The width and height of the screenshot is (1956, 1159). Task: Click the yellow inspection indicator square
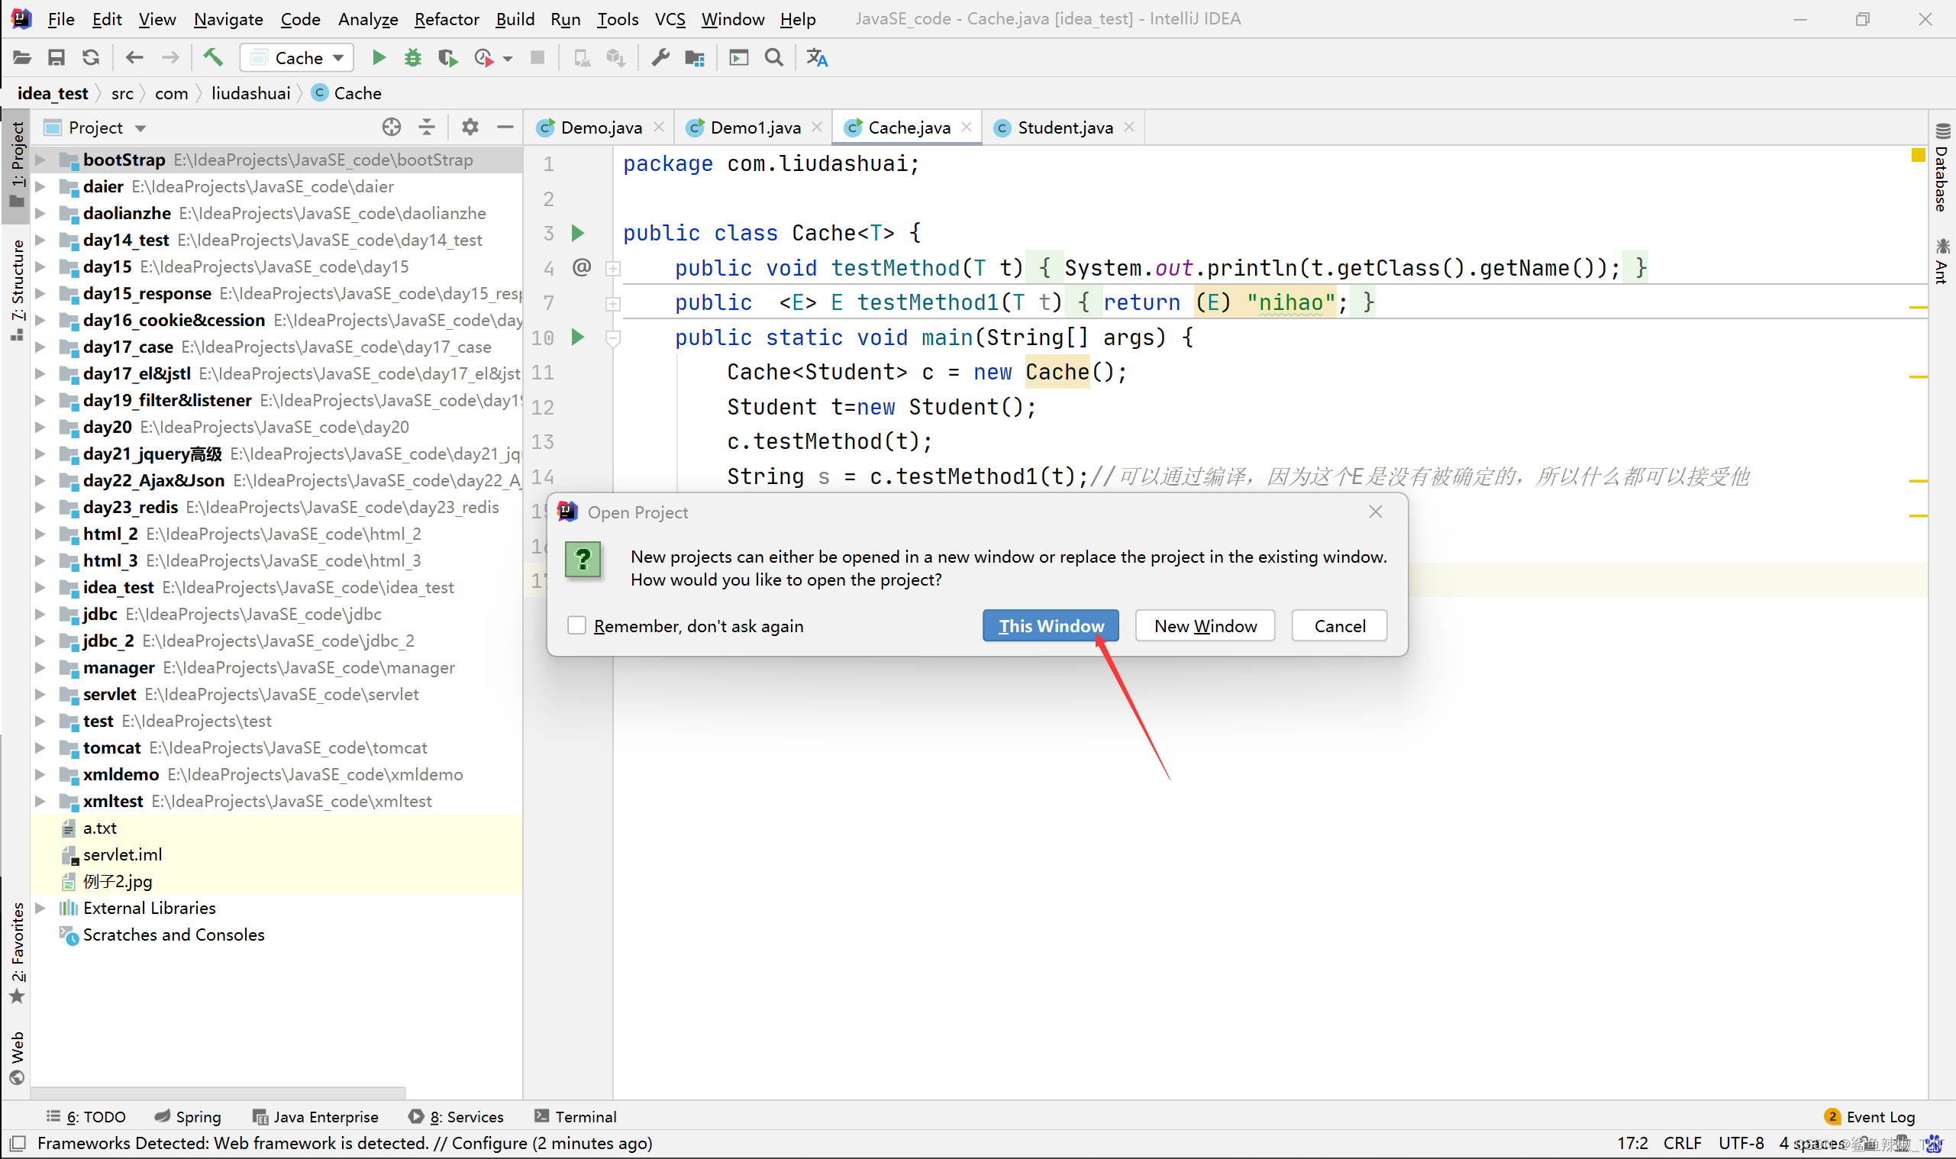tap(1918, 155)
